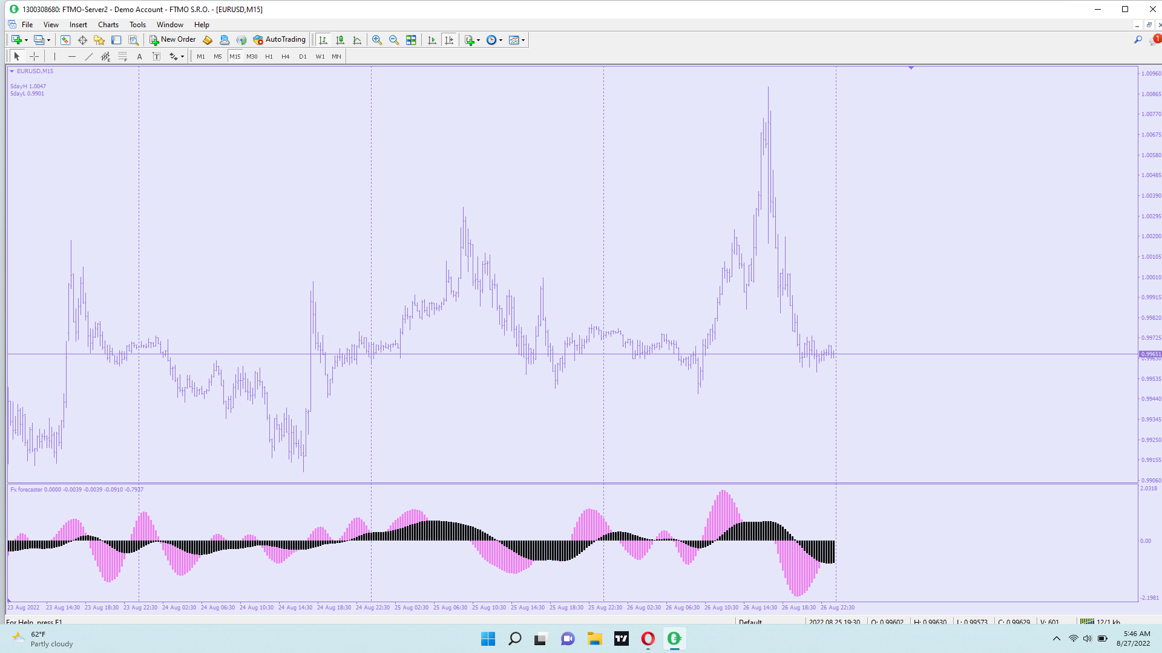Open the Charts menu
Screen dimensions: 1162x653
[108, 25]
